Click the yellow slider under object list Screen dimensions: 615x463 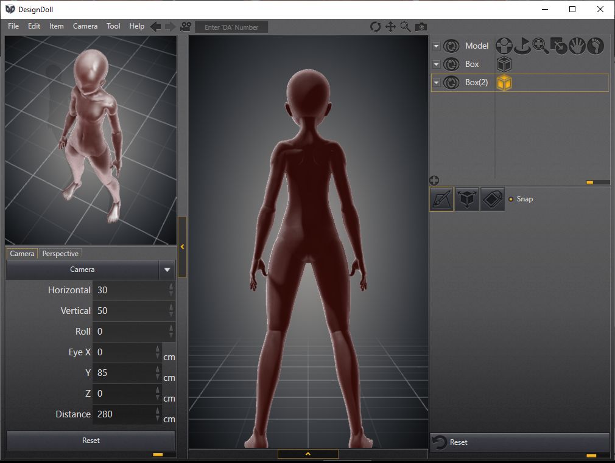[589, 183]
